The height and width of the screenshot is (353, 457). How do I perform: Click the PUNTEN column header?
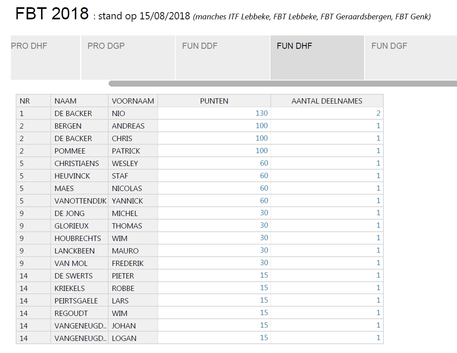click(x=214, y=101)
